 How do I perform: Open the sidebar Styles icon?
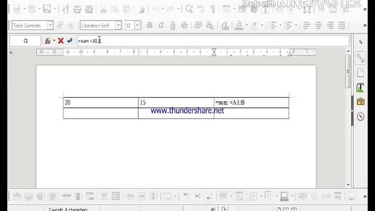[360, 87]
